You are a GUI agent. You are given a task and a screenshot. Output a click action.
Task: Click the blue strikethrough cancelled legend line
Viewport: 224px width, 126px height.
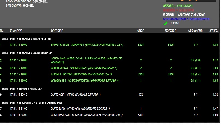click(x=187, y=19)
